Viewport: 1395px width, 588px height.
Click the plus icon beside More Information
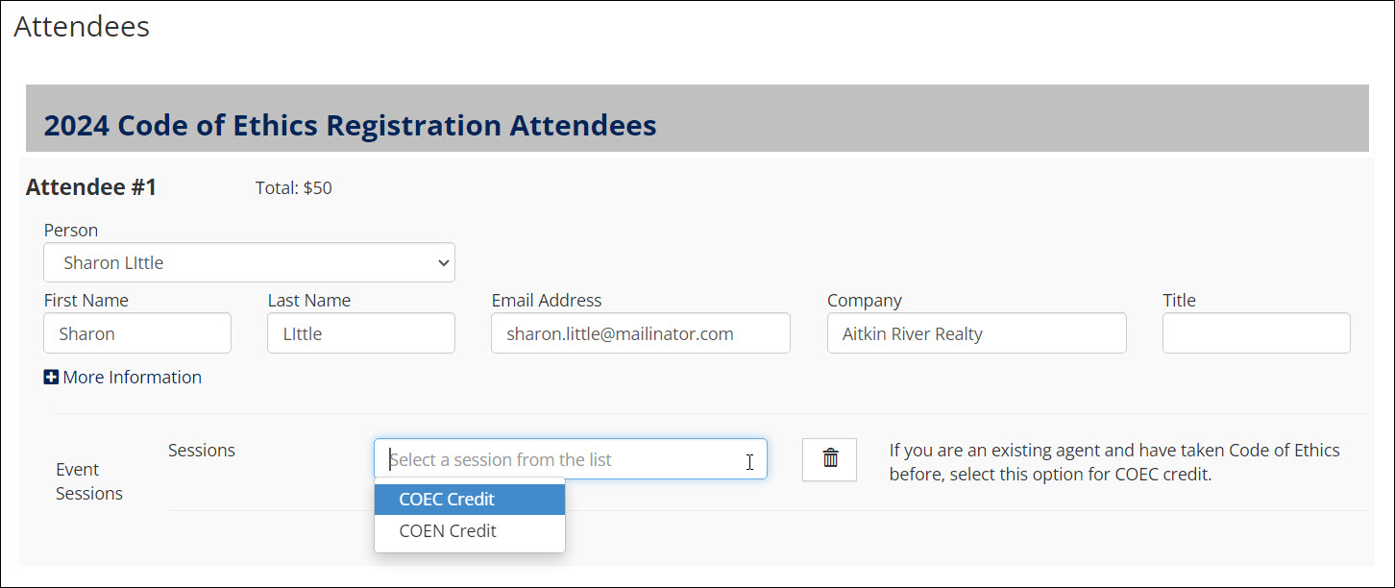pyautogui.click(x=51, y=378)
